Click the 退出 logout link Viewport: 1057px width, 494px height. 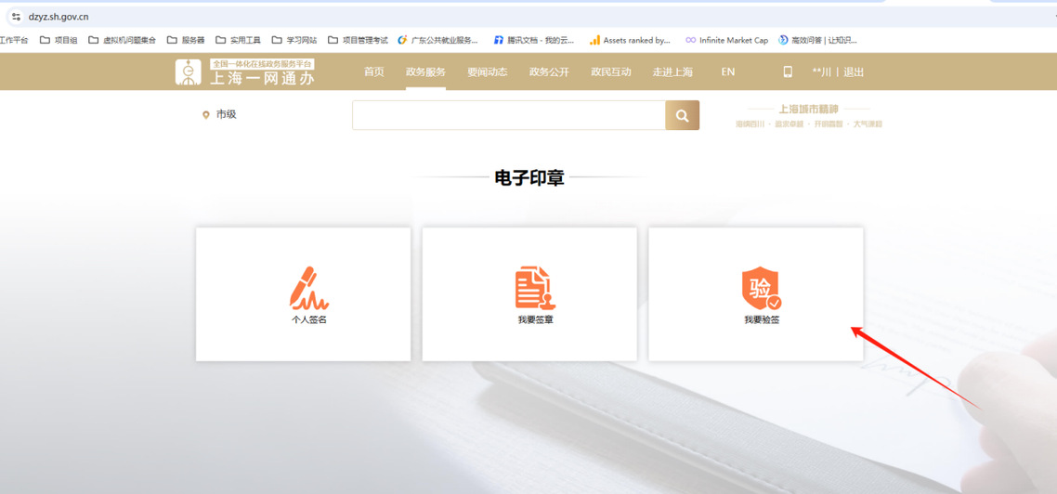tap(854, 71)
